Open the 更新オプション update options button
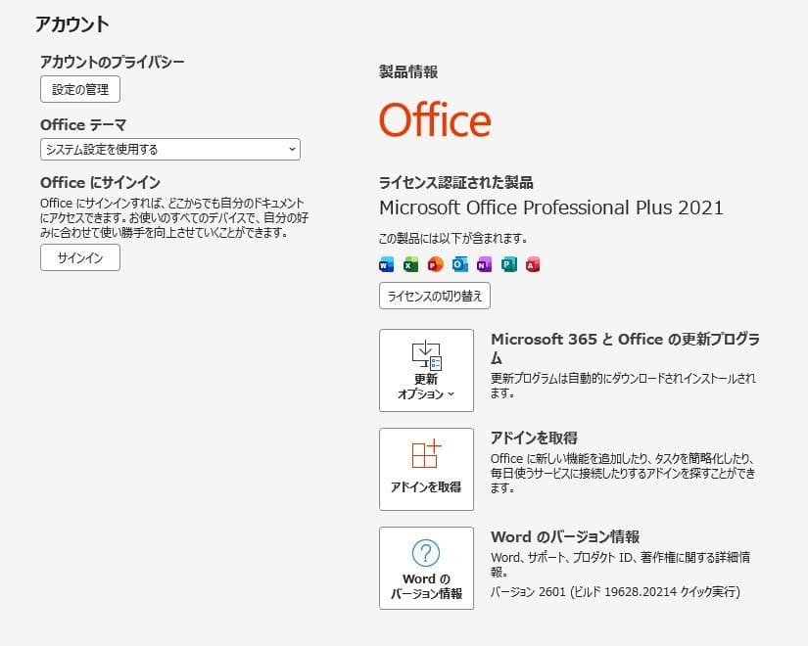Viewport: 808px width, 646px height. [426, 370]
